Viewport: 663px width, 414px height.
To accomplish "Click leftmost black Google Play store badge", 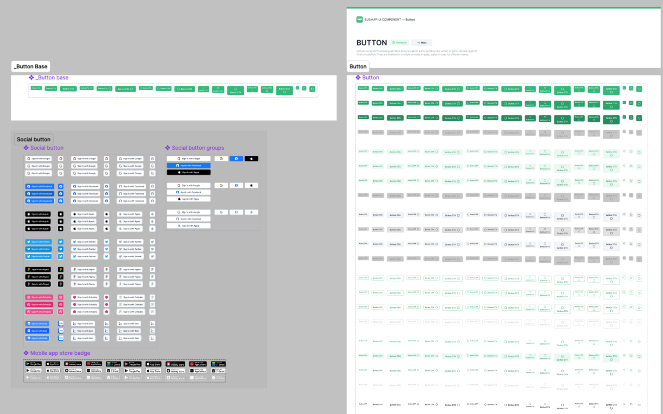I will click(33, 364).
